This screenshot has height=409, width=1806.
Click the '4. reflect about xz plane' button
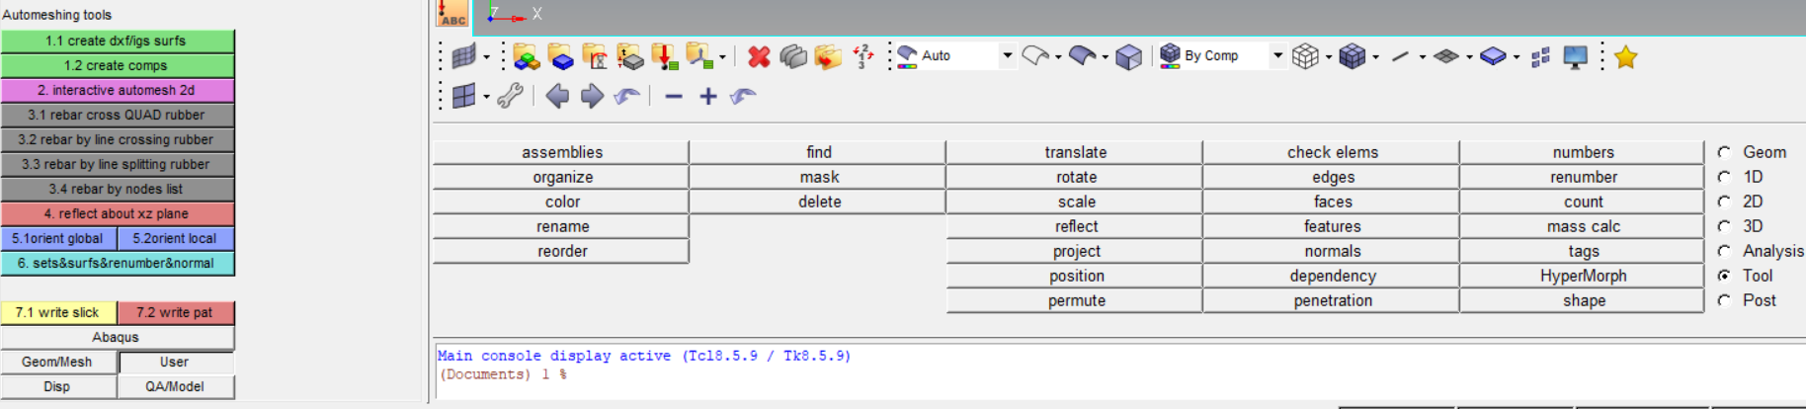pos(118,213)
